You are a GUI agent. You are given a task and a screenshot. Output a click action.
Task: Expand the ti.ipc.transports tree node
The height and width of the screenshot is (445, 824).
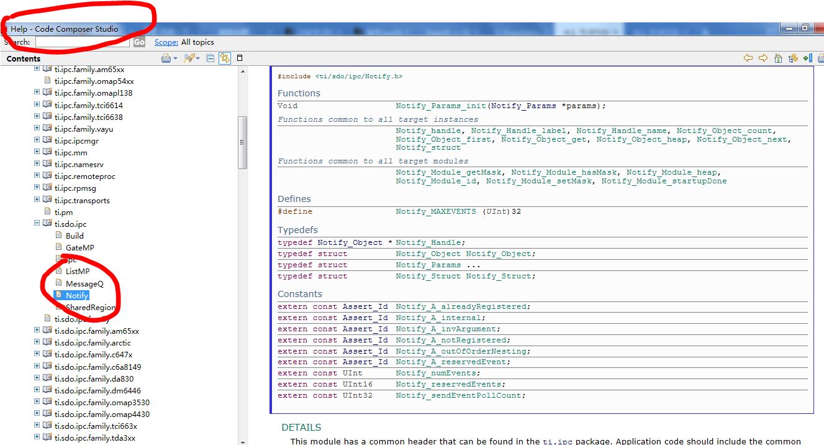point(37,200)
